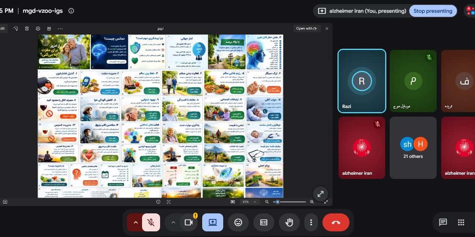Viewport: 475px width, 237px height.
Task: Select the Razi participant tile
Action: coord(362,81)
